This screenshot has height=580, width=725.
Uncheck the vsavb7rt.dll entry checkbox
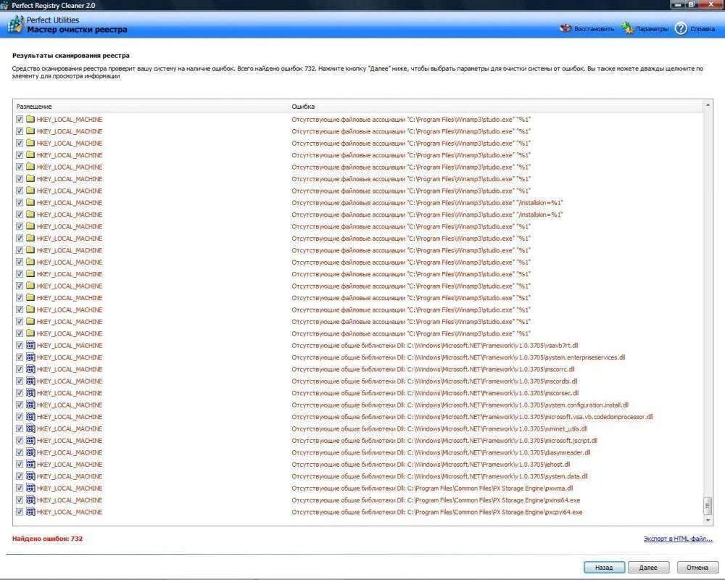pos(20,345)
